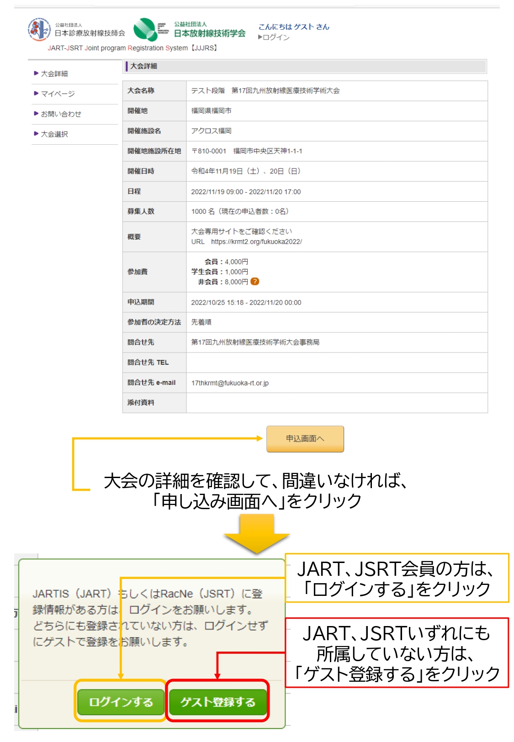Click the 17thkrmt@fukuoka-rt.or.jp email address
The image size is (514, 742).
coord(230,383)
